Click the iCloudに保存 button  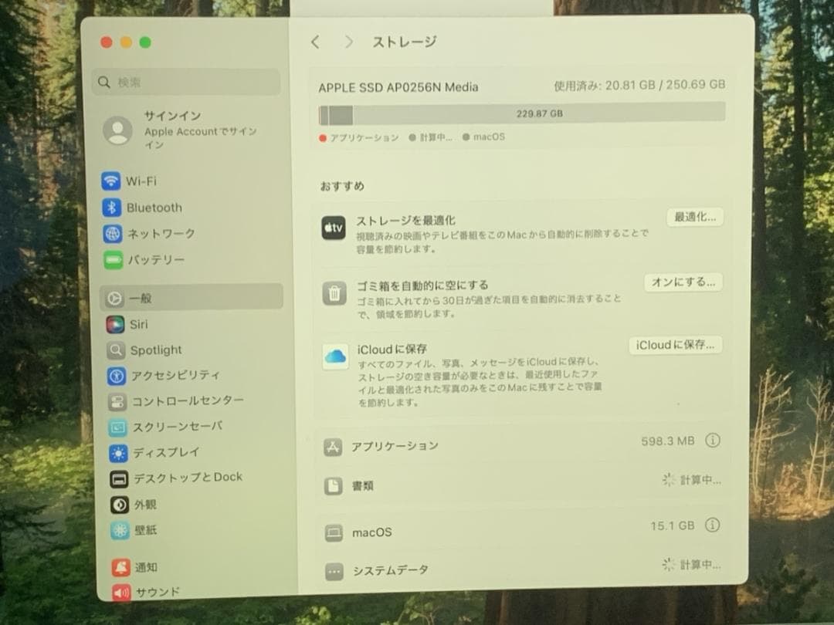675,345
